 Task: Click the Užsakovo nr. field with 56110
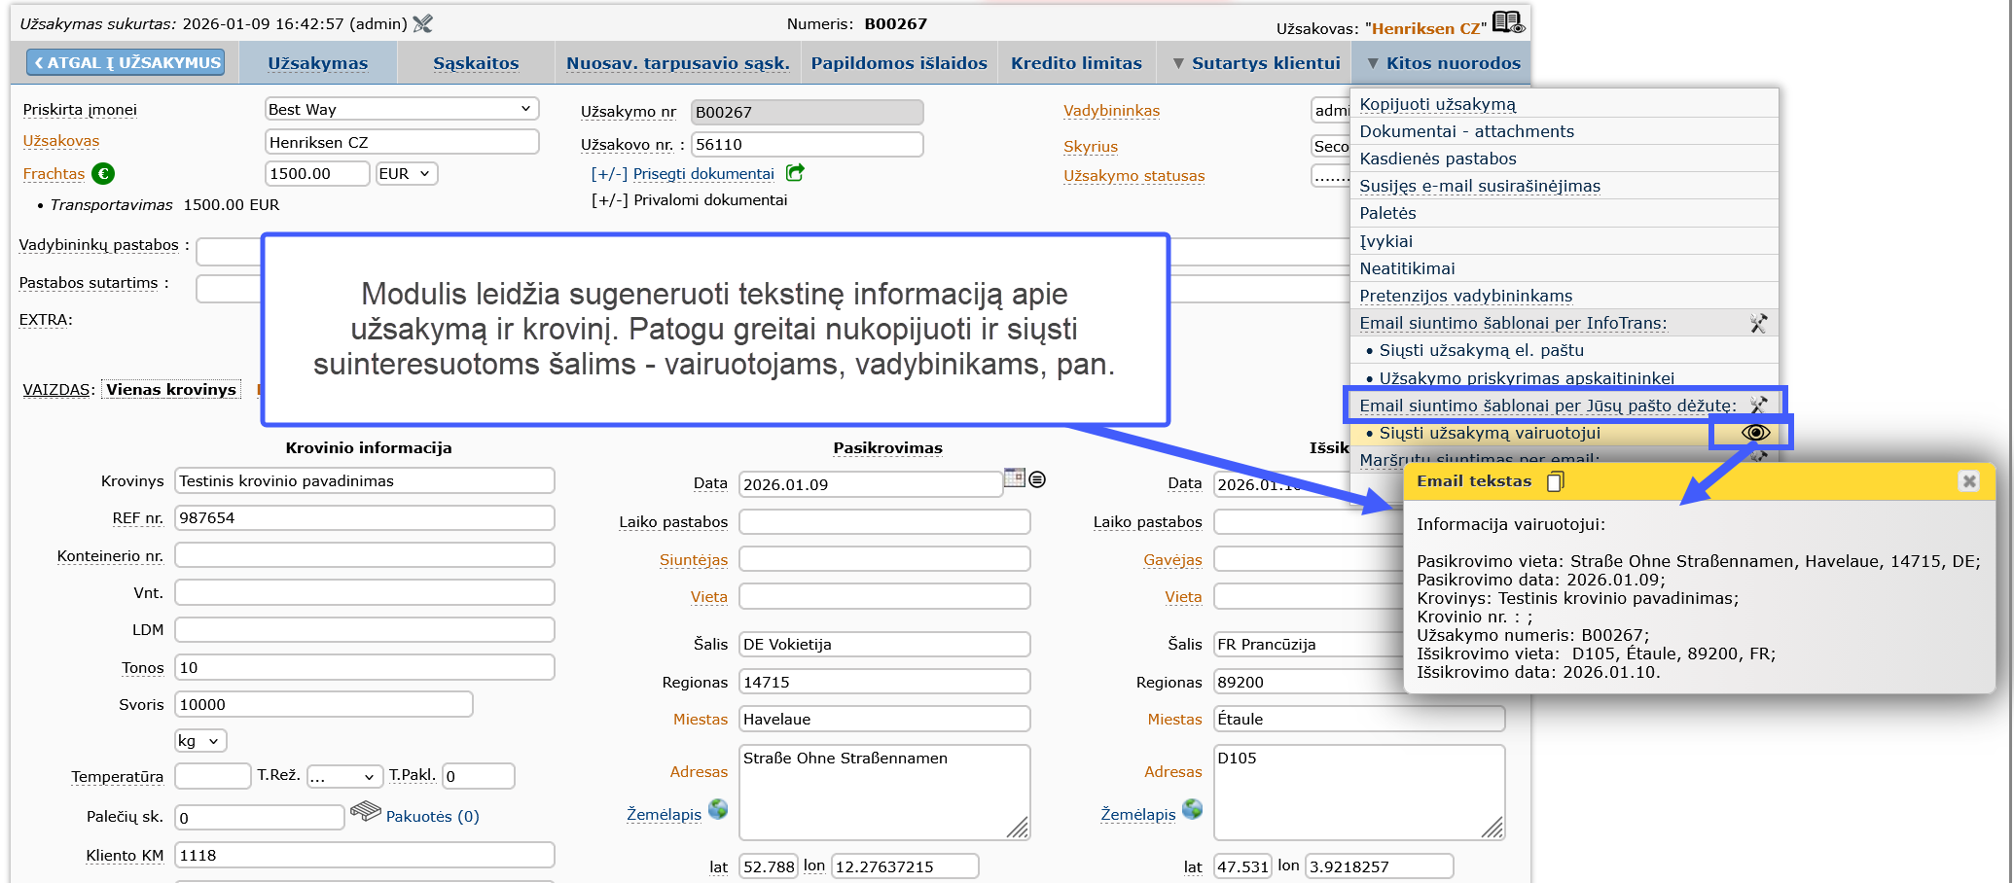(807, 144)
